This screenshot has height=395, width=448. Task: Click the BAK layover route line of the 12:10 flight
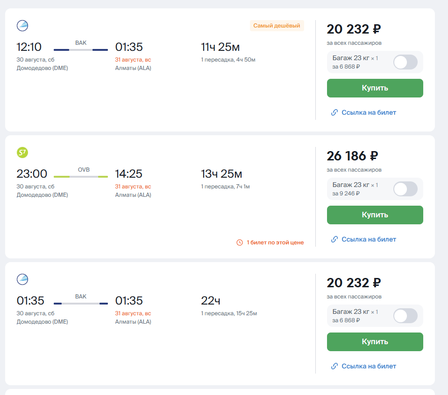(x=81, y=49)
